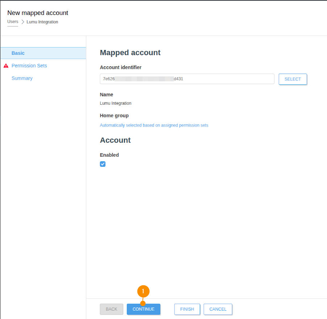Click the breadcrumb chevron separator
Screen dimensions: 327x319
point(22,22)
